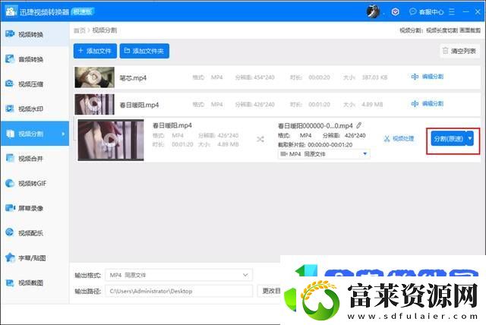Open 视频转换 in the sidebar
Image resolution: width=486 pixels, height=325 pixels.
coord(34,34)
